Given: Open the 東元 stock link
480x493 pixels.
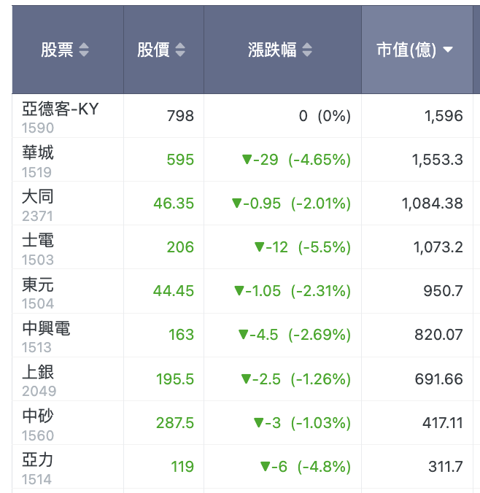Looking at the screenshot, I should (x=38, y=284).
